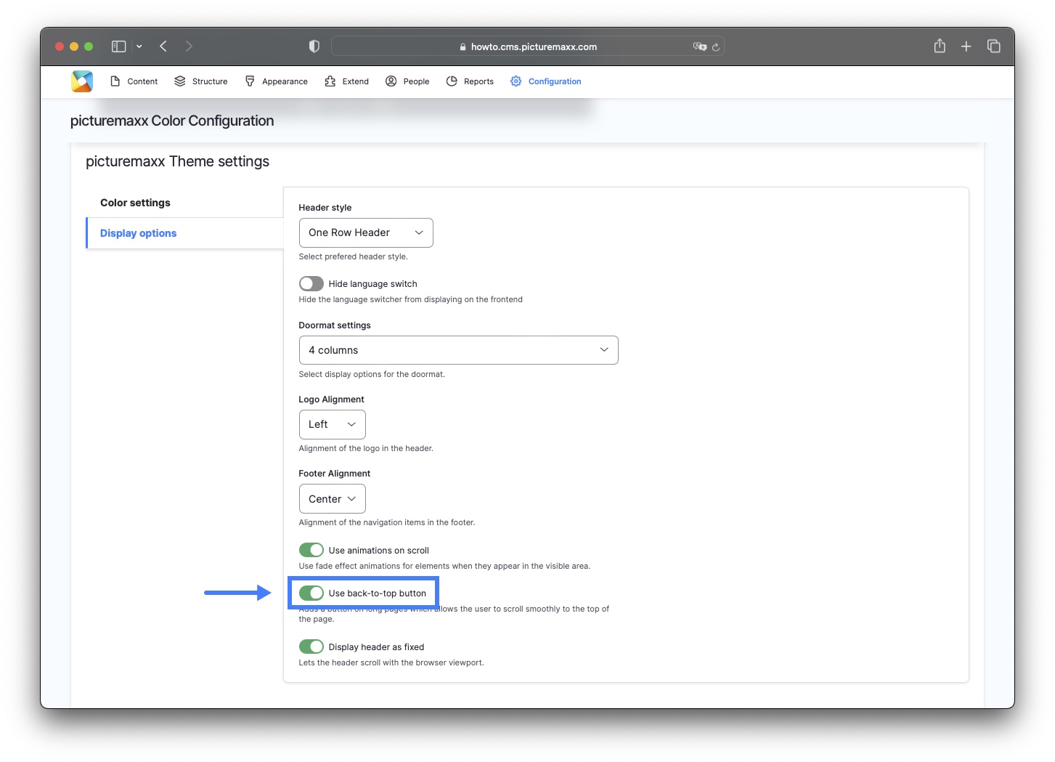This screenshot has height=762, width=1055.
Task: Click the 'Header style' field label
Action: (325, 208)
